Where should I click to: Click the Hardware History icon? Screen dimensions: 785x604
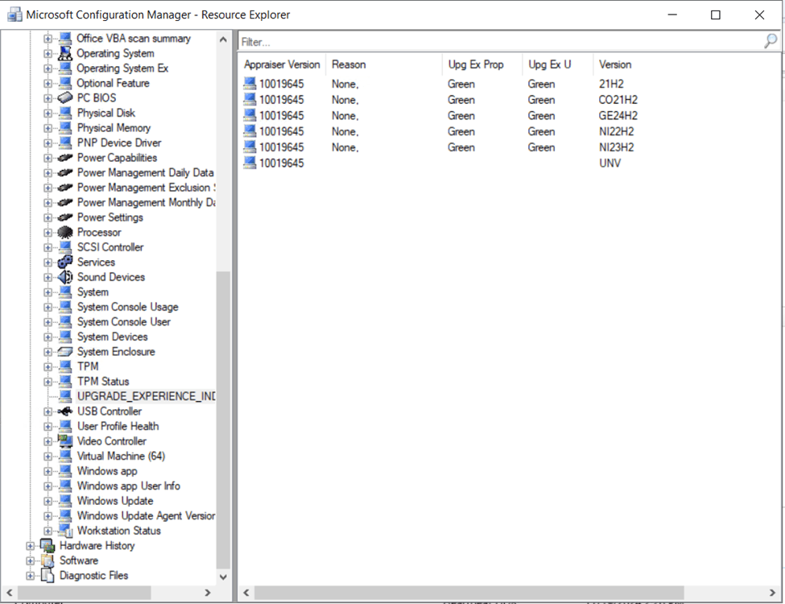point(48,546)
